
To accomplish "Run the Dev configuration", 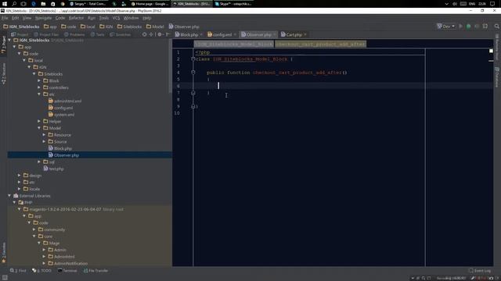I will coord(460,27).
